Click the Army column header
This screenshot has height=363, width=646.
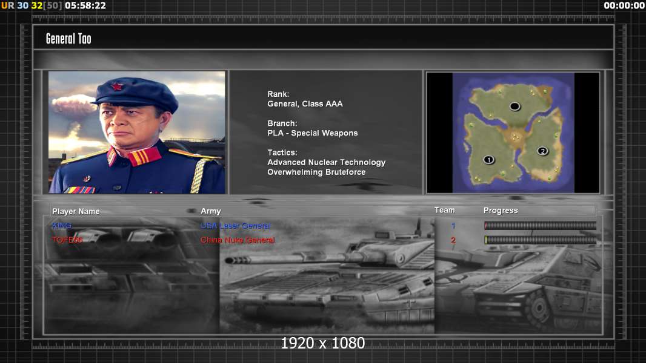click(x=211, y=211)
